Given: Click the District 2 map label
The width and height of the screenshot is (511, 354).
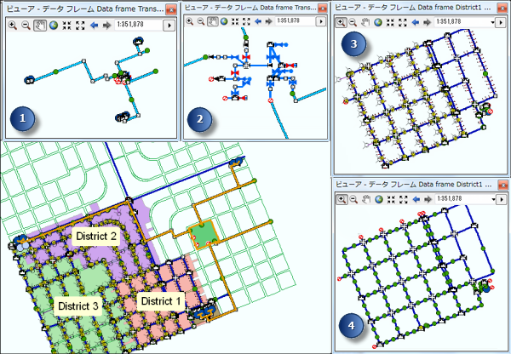Looking at the screenshot, I should (96, 236).
